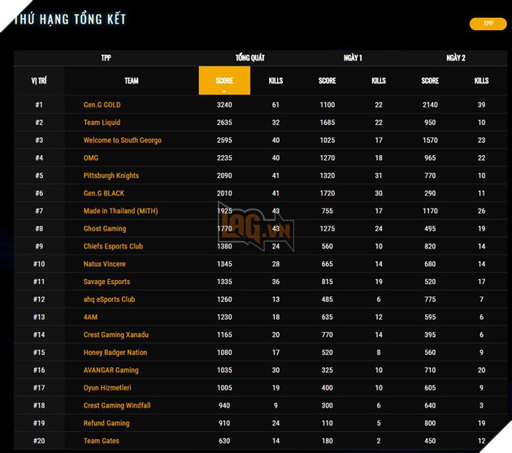Viewport: 512px width, 453px height.
Task: Open the 4AM team link
Action: point(90,317)
